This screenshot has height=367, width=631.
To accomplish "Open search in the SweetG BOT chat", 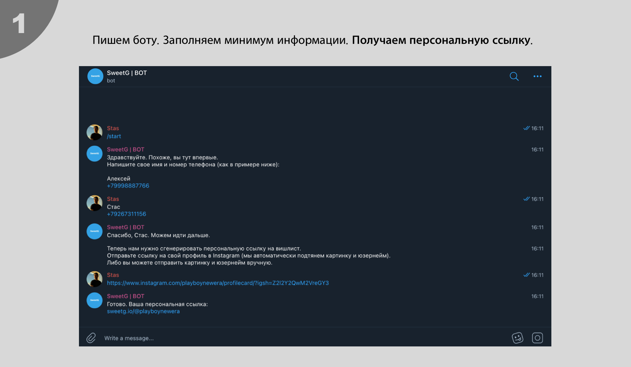I will pos(514,77).
